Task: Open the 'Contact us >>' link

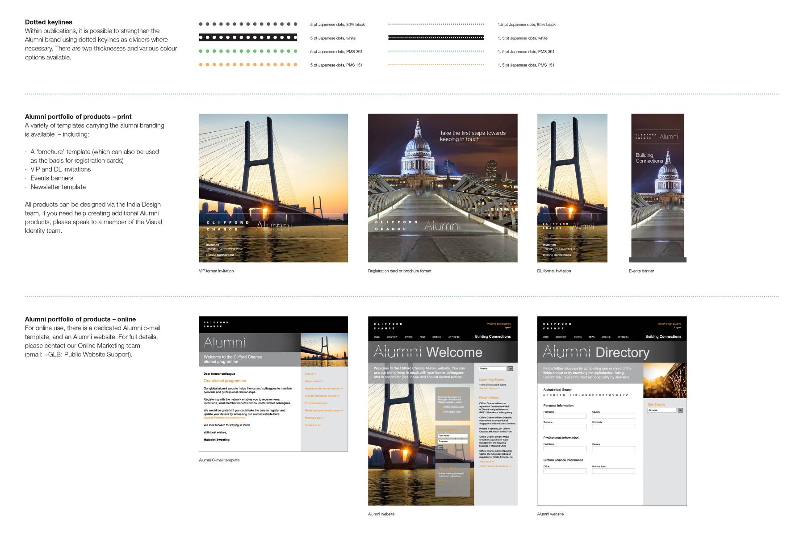Action: pos(313,425)
